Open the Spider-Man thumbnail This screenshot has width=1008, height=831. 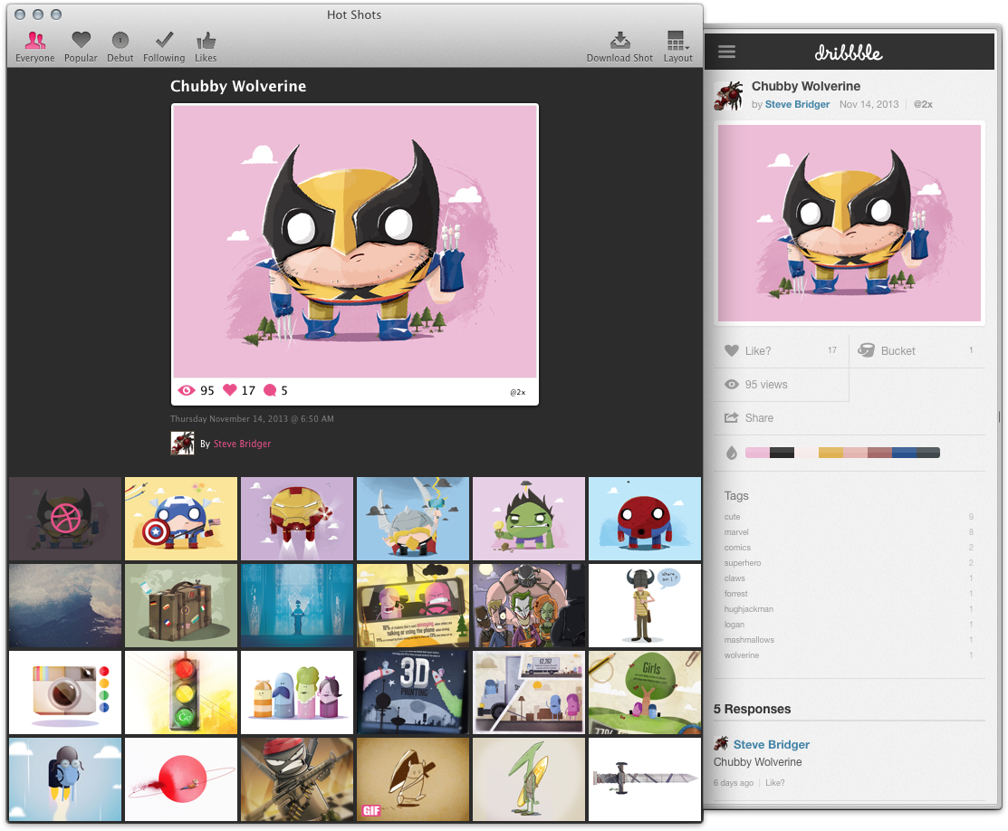pos(645,519)
